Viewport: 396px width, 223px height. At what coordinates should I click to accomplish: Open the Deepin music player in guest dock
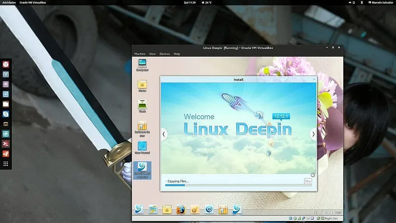(195, 210)
